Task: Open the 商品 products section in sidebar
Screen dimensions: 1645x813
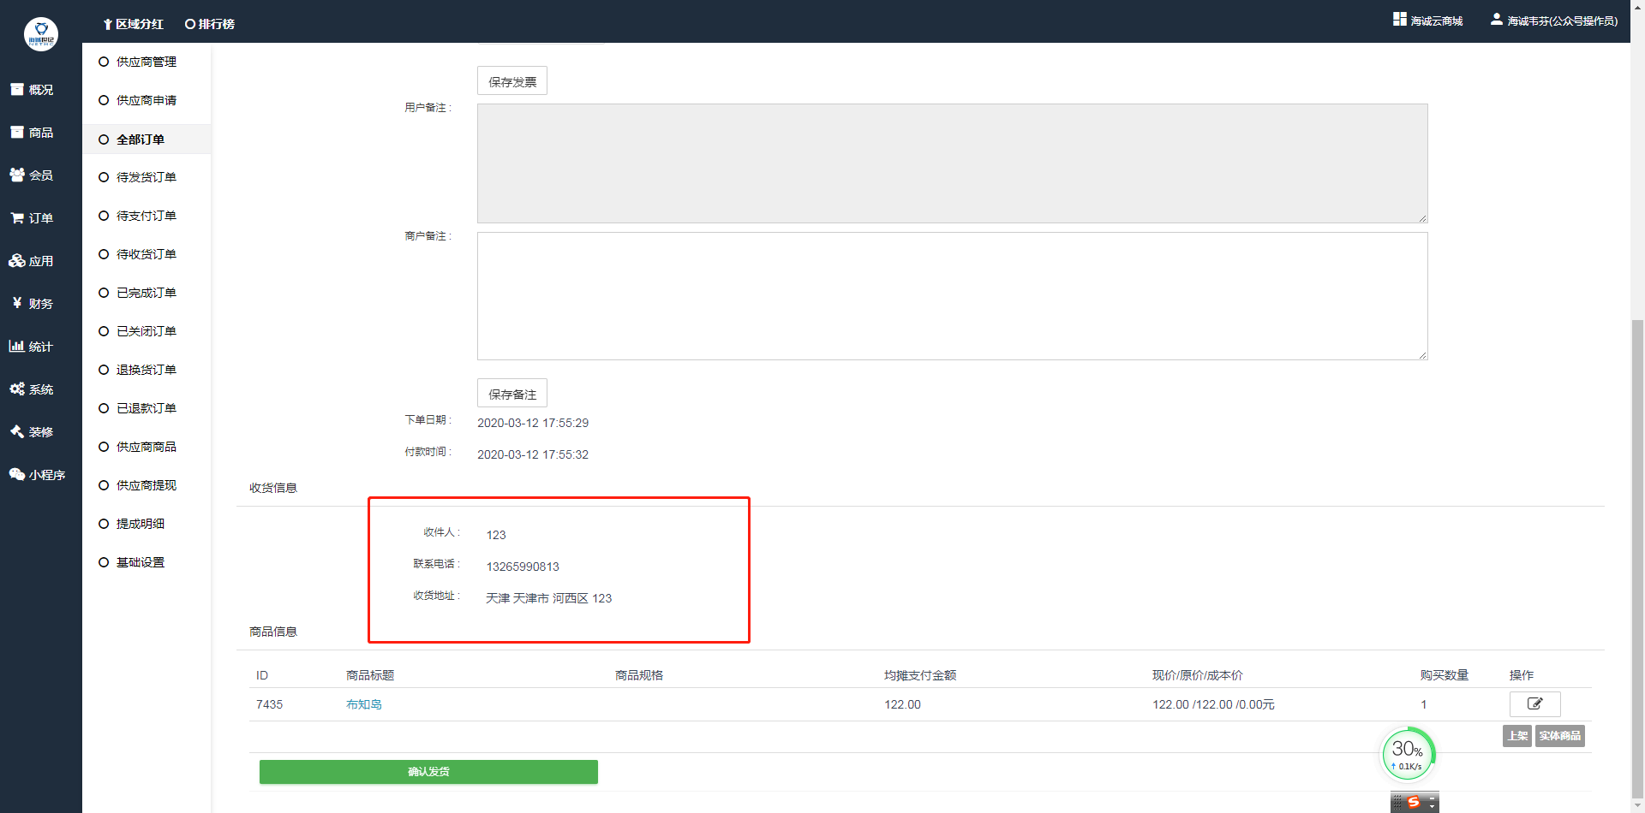Action: (x=32, y=133)
